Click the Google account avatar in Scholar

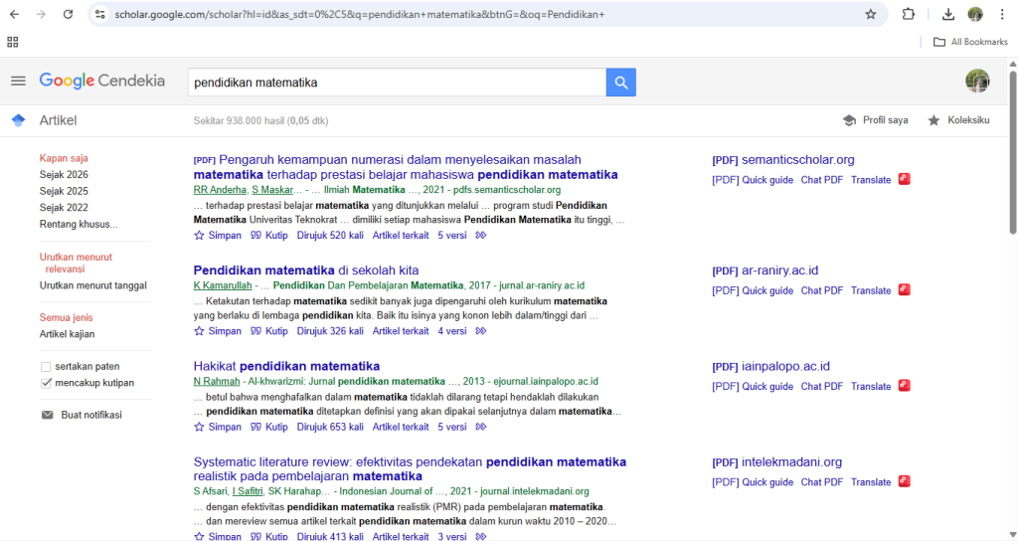pos(977,82)
